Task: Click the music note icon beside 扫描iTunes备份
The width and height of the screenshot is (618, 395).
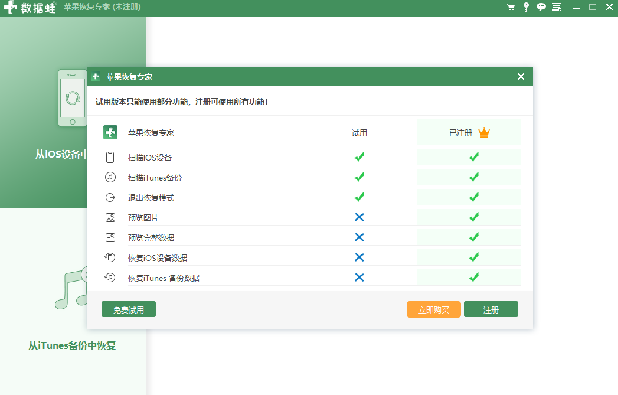Action: (110, 177)
